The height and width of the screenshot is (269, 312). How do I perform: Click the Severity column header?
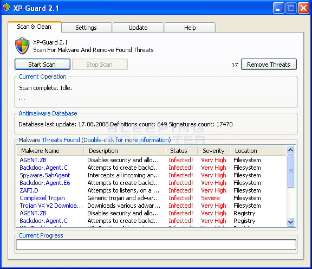tap(214, 151)
